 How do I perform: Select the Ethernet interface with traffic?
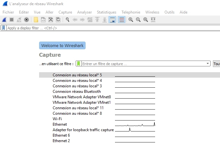pos(60,124)
